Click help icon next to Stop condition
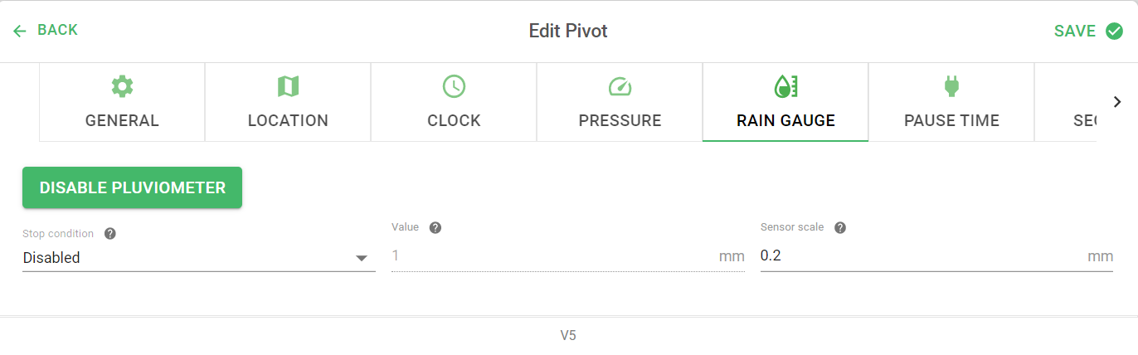1138x355 pixels. pos(109,234)
